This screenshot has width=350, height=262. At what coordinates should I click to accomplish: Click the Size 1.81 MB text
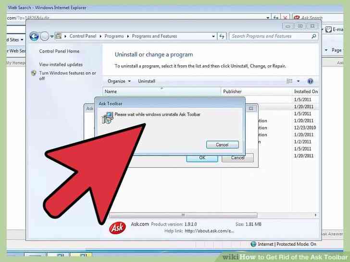coord(248,225)
